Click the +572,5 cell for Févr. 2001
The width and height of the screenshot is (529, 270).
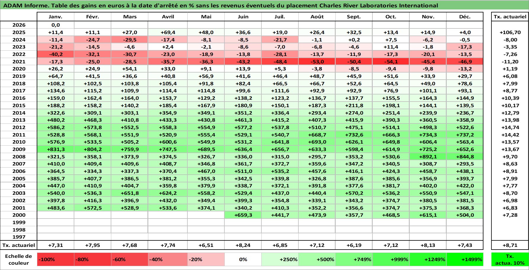pyautogui.click(x=93, y=208)
